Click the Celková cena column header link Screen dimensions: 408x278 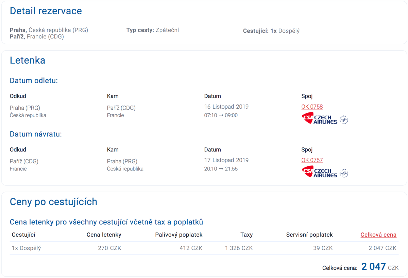pyautogui.click(x=378, y=235)
